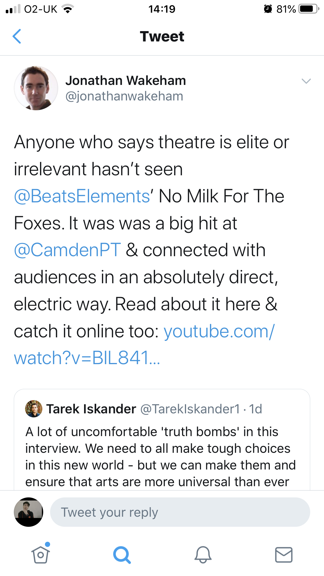Tap the back arrow icon
The width and height of the screenshot is (324, 576).
pyautogui.click(x=17, y=36)
